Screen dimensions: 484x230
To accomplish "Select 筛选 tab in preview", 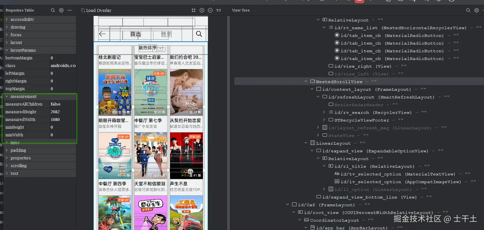I will click(135, 34).
